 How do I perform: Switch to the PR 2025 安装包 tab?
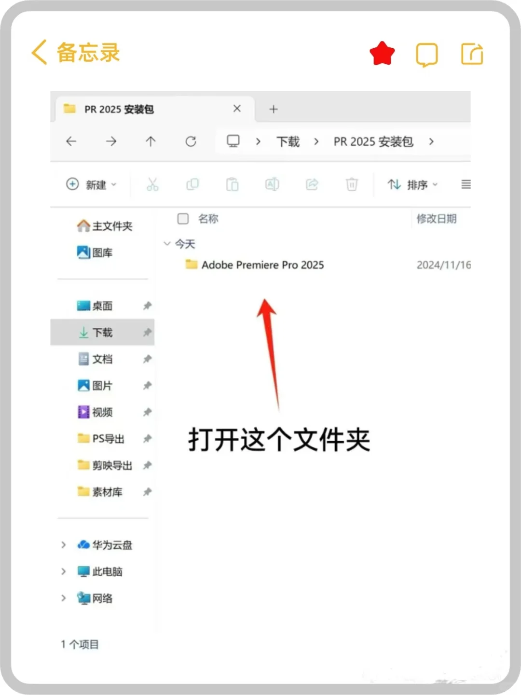coord(120,109)
